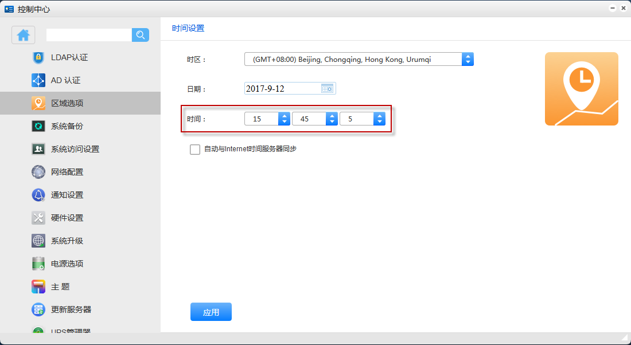Select 系统升级 from sidebar menu
631x345 pixels.
67,241
